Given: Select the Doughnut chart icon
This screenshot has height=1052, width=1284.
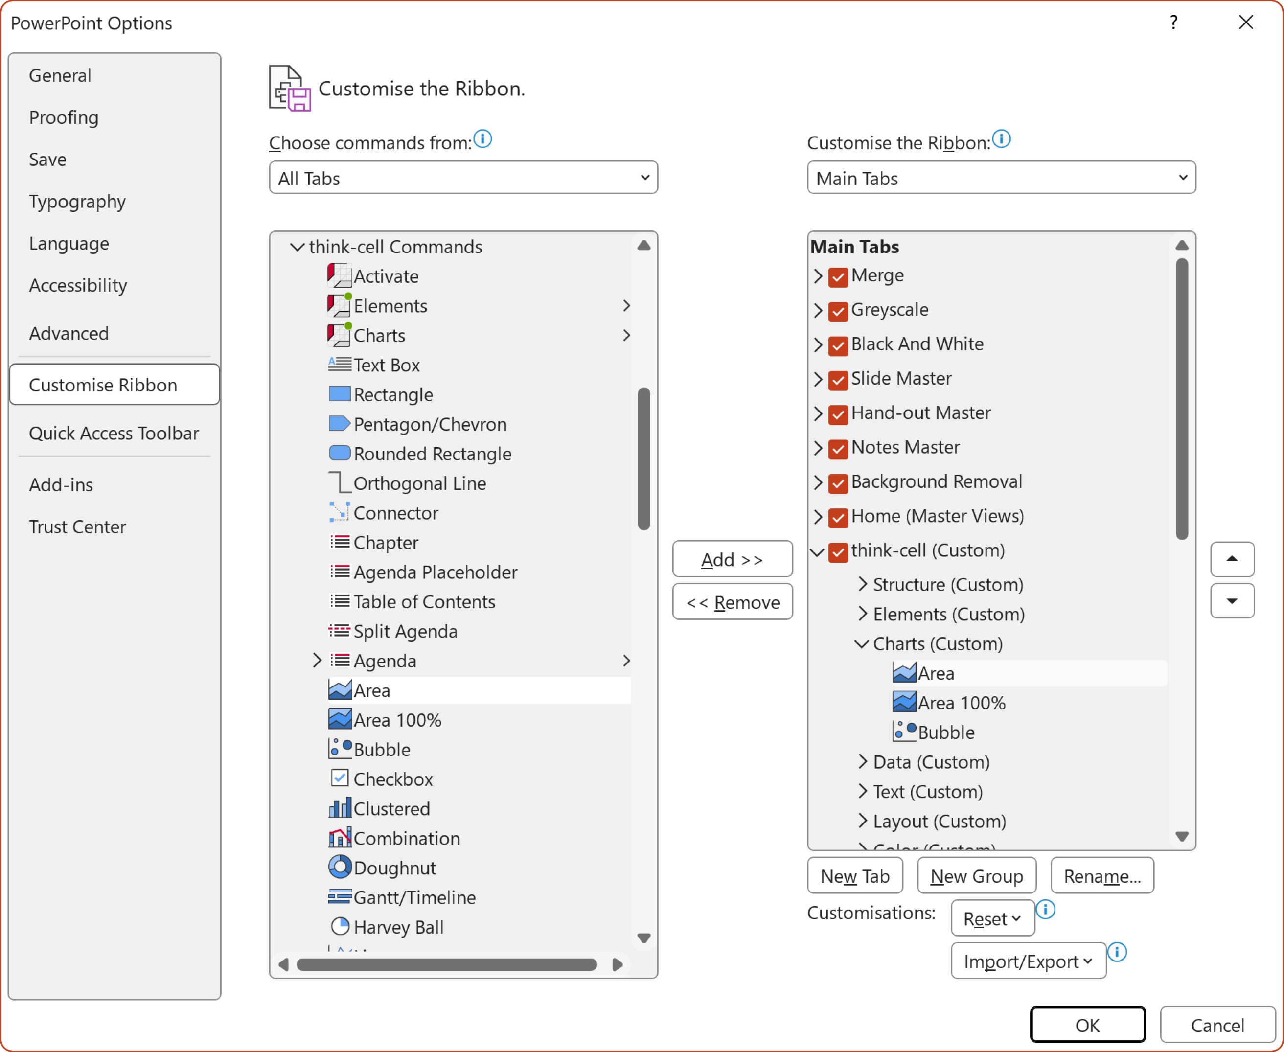Looking at the screenshot, I should 339,867.
